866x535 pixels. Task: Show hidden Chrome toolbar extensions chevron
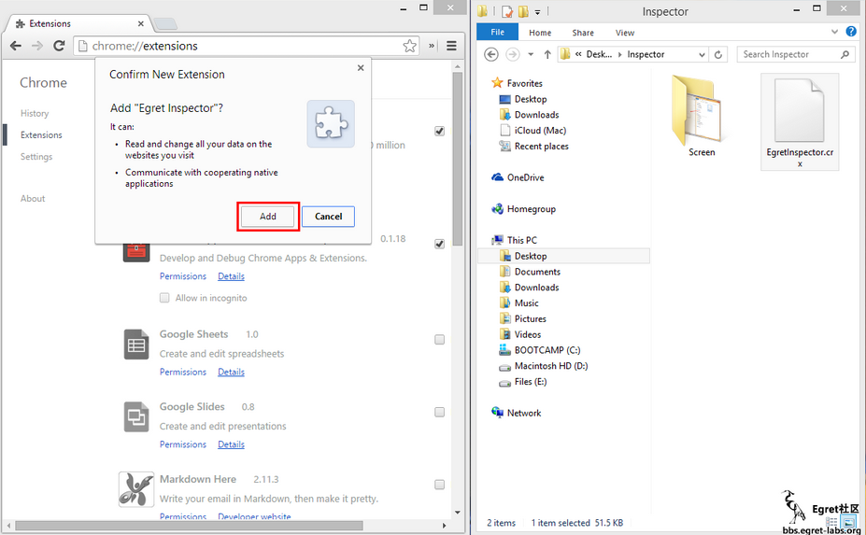(432, 46)
